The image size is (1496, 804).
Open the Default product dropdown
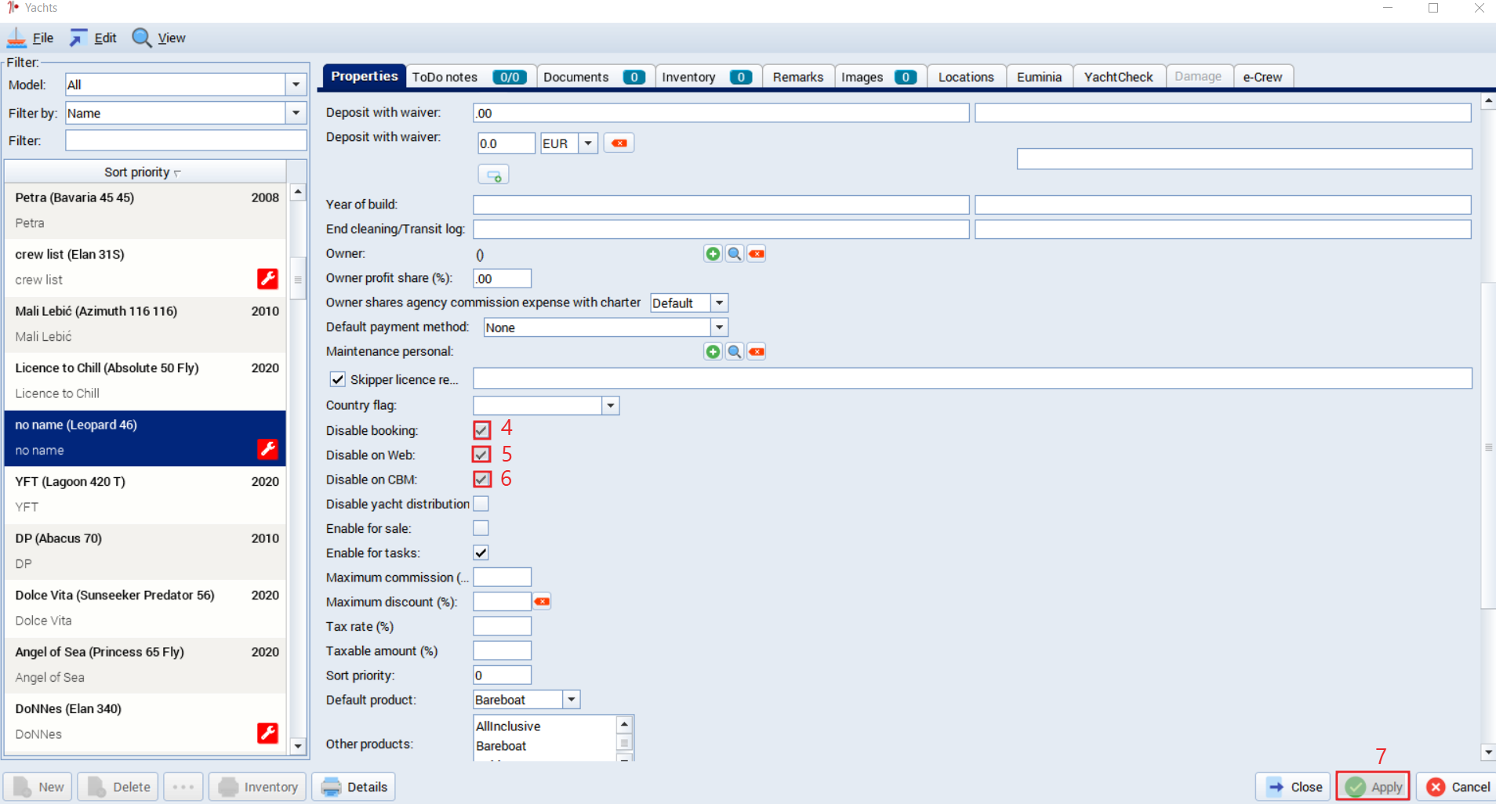[572, 700]
